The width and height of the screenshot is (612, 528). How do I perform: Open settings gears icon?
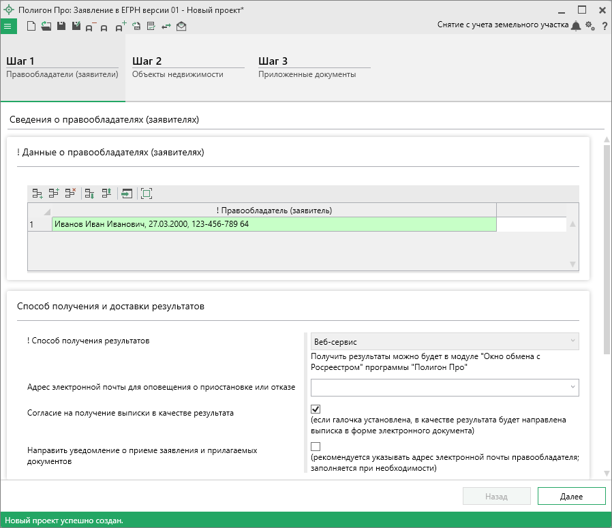click(x=590, y=26)
